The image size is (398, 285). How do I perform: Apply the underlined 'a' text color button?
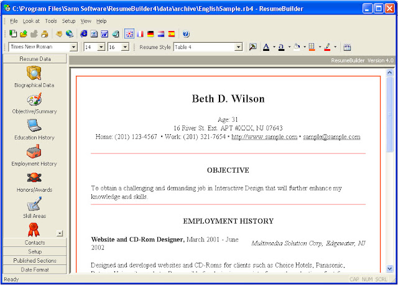click(281, 47)
